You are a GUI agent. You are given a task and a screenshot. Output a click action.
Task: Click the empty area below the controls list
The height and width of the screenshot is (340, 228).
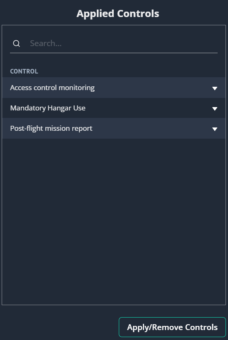pos(114,221)
